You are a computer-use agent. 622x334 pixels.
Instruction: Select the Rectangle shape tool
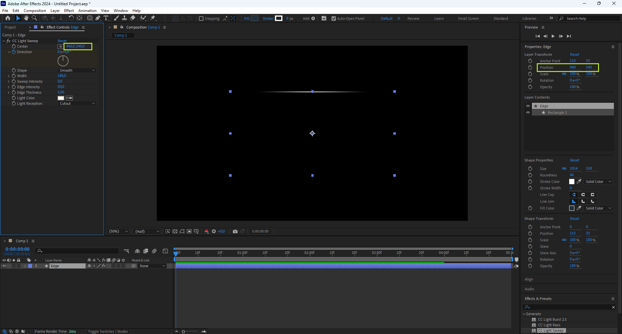[x=90, y=18]
